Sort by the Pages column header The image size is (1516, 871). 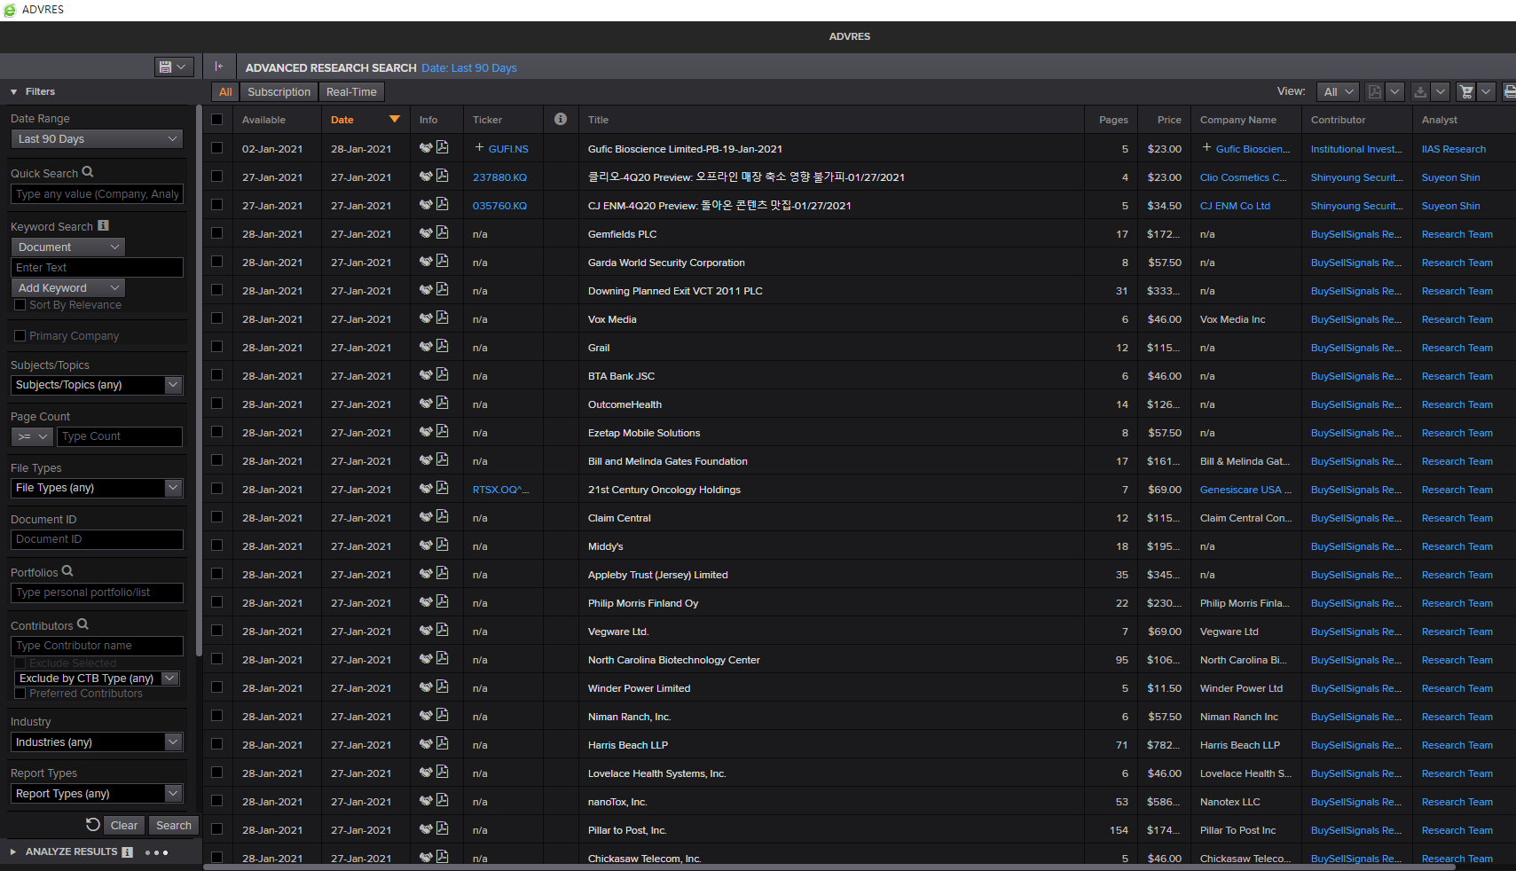pos(1113,120)
